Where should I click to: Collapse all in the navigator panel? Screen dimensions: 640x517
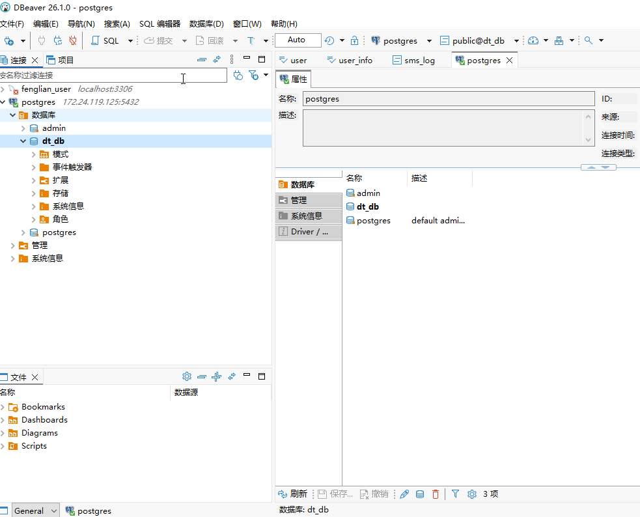pos(202,59)
